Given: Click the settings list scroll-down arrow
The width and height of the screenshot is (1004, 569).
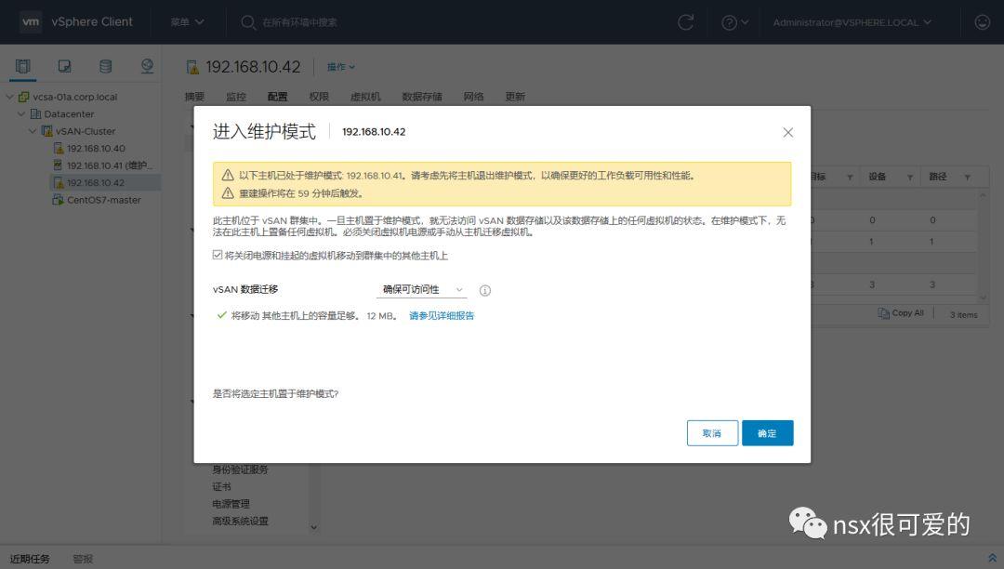Looking at the screenshot, I should tap(314, 528).
